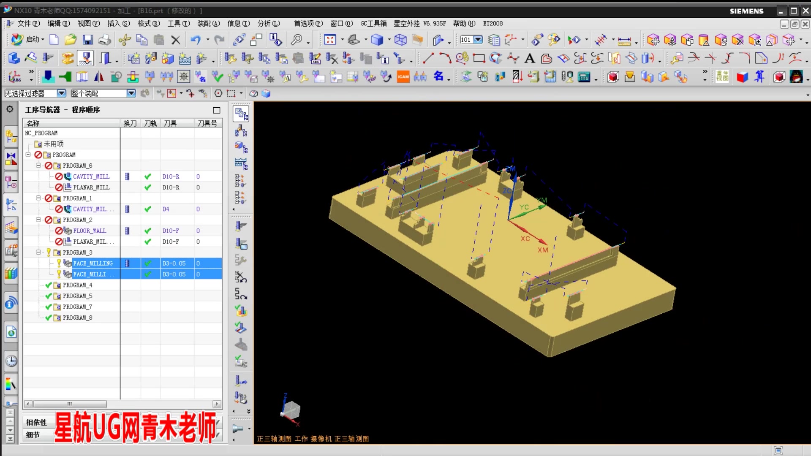Toggle the lightbulb on PROGRAM_3

click(x=49, y=252)
